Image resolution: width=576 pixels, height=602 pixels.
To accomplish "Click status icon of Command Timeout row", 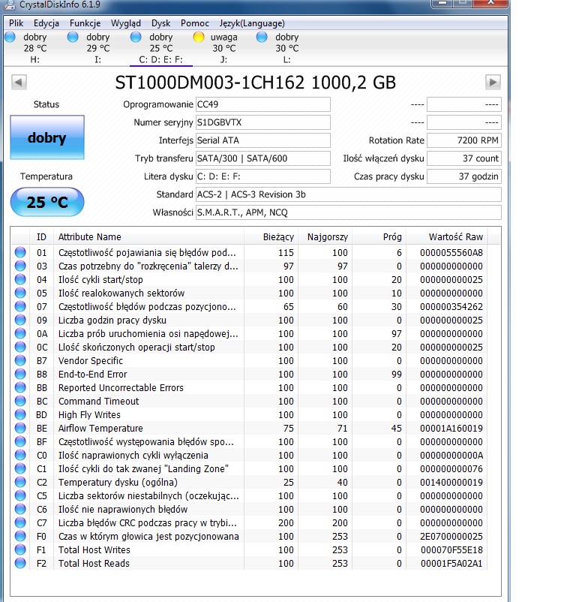I will point(20,401).
